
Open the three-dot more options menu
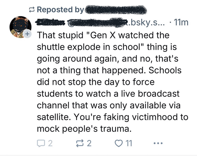point(157,143)
